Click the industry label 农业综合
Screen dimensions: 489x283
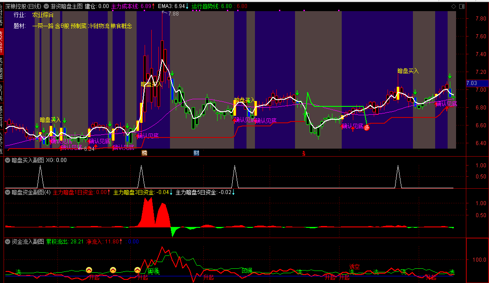click(43, 15)
